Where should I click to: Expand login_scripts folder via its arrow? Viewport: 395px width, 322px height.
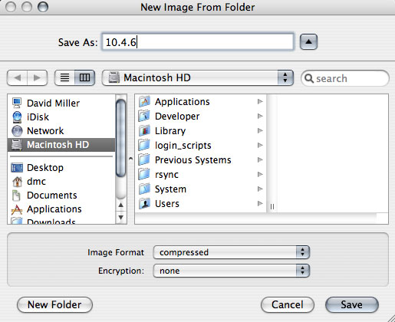click(x=260, y=145)
